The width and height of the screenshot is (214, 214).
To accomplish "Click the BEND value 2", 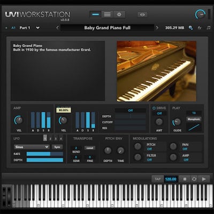I will click(x=76, y=148).
